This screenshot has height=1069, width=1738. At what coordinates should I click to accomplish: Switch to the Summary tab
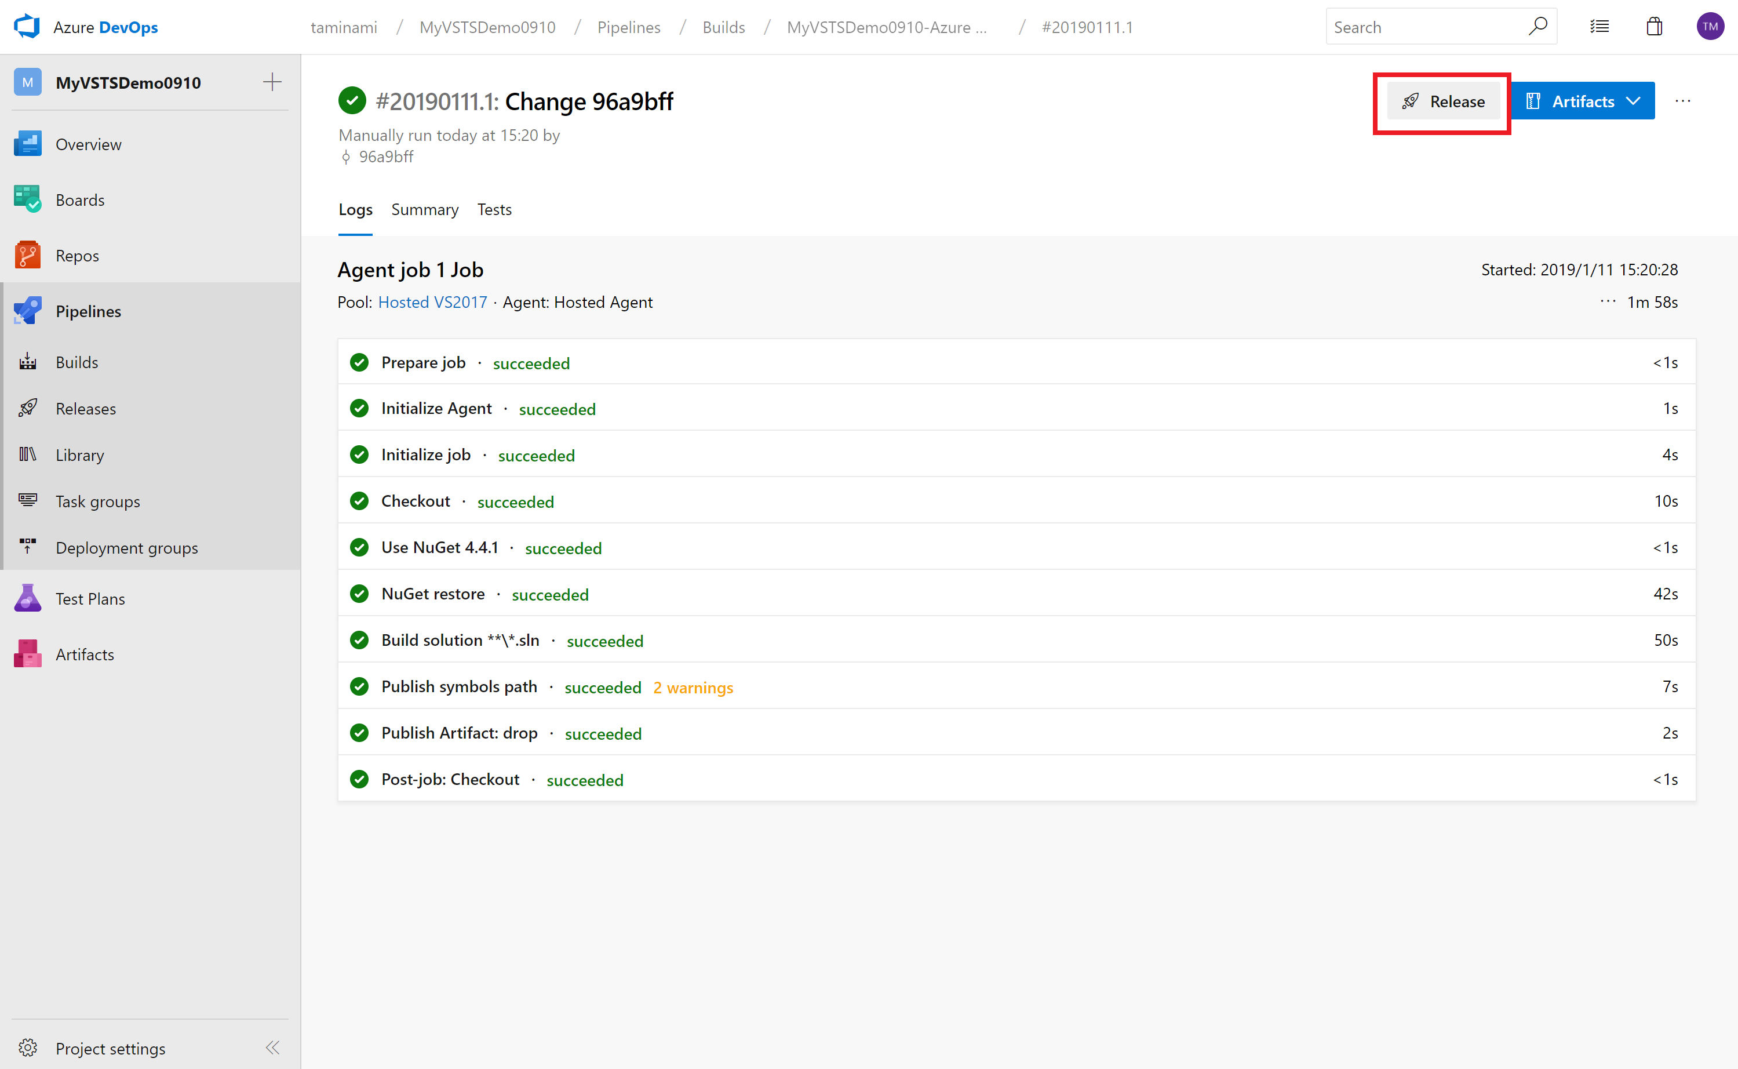point(425,209)
